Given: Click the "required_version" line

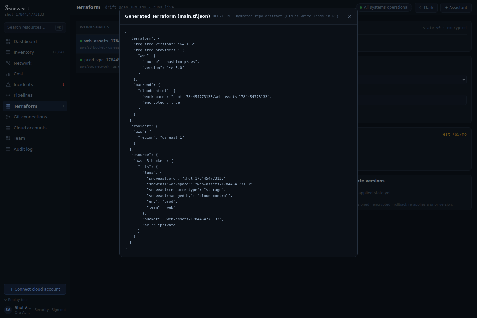Looking at the screenshot, I should pos(165,44).
